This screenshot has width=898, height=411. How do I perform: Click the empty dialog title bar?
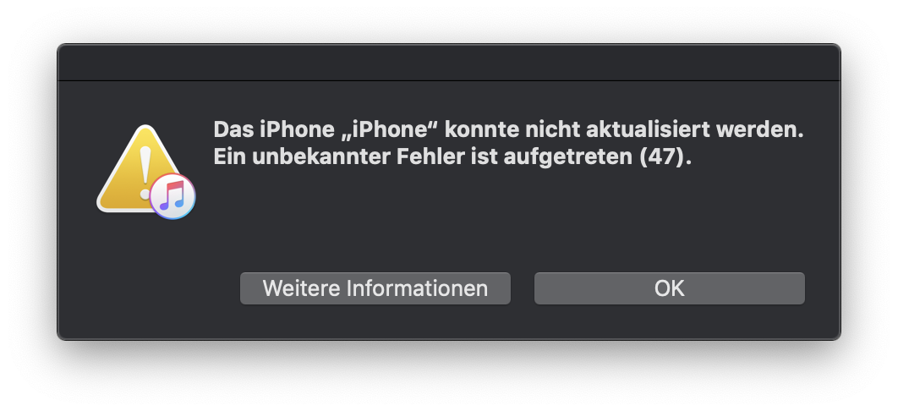point(448,63)
